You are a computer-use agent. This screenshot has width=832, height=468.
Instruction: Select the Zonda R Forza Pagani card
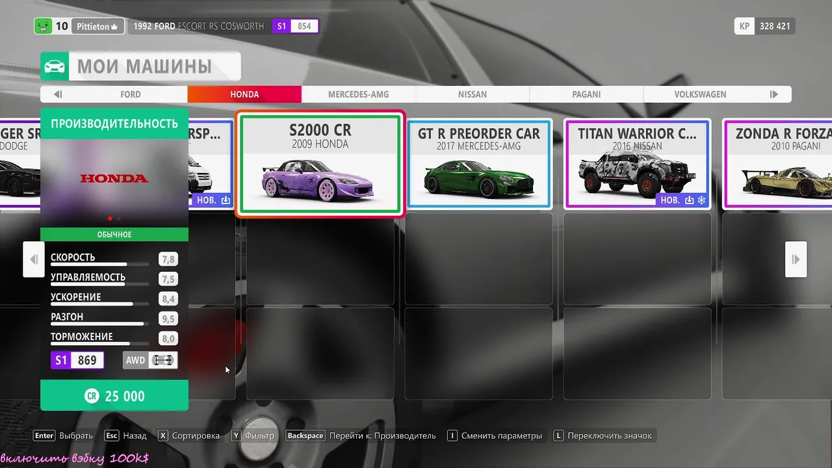pyautogui.click(x=777, y=164)
